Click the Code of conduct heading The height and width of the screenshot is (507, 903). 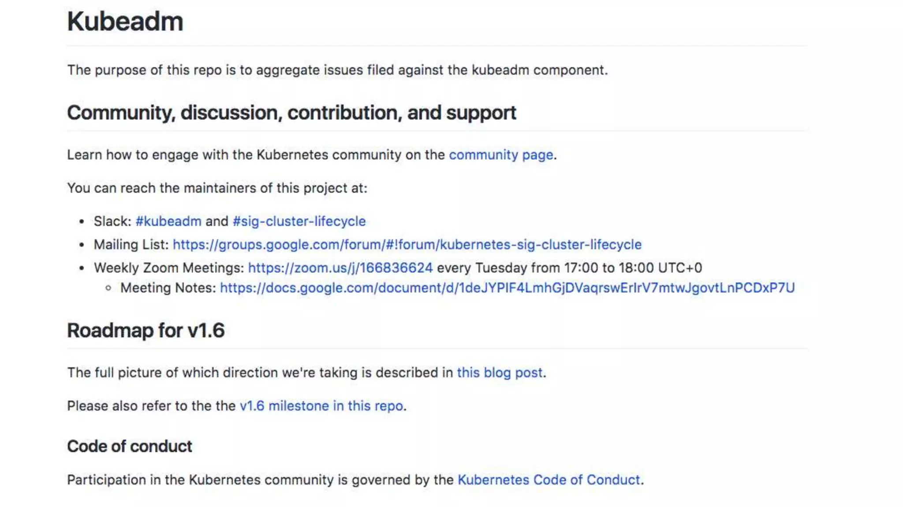pos(130,446)
